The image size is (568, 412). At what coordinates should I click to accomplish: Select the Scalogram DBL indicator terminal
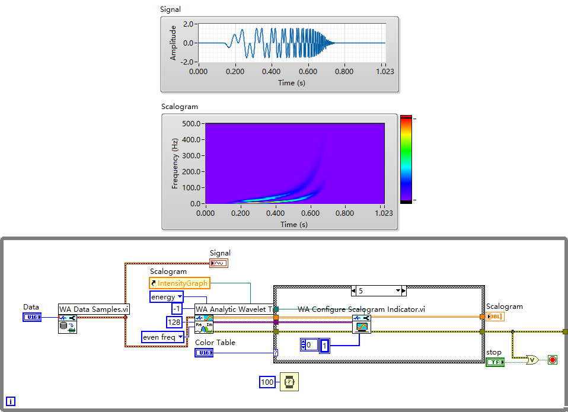(x=495, y=317)
